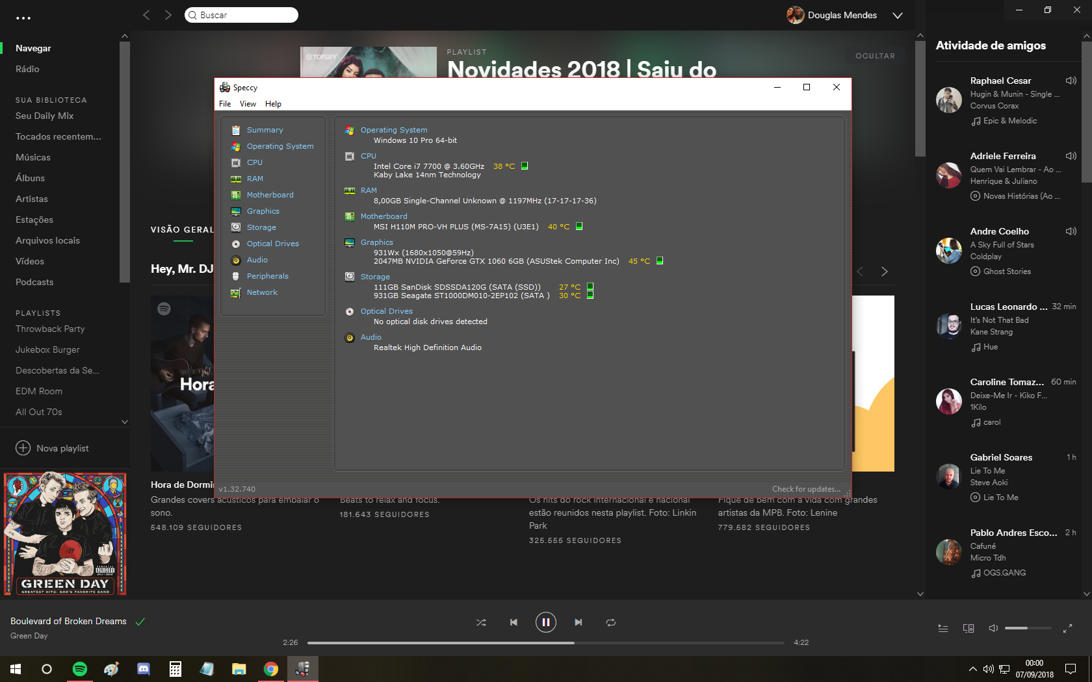Click the song progress bar
Image resolution: width=1092 pixels, height=682 pixels.
click(x=546, y=643)
